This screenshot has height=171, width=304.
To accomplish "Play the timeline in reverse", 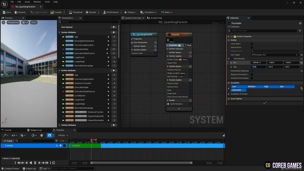I will pos(30,163).
